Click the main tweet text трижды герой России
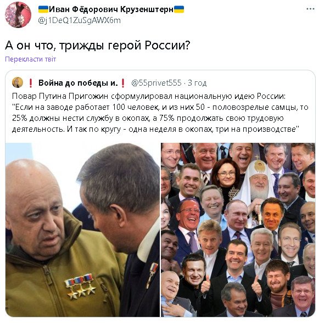This screenshot has width=319, height=323. (x=97, y=45)
